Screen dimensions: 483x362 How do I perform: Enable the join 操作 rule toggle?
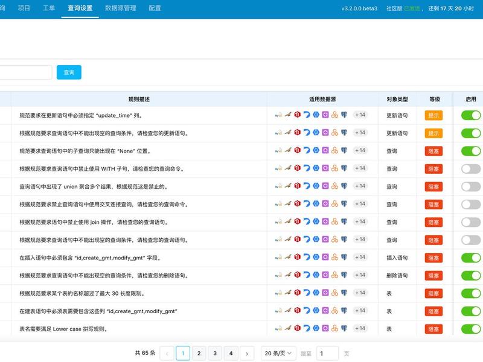click(x=471, y=222)
